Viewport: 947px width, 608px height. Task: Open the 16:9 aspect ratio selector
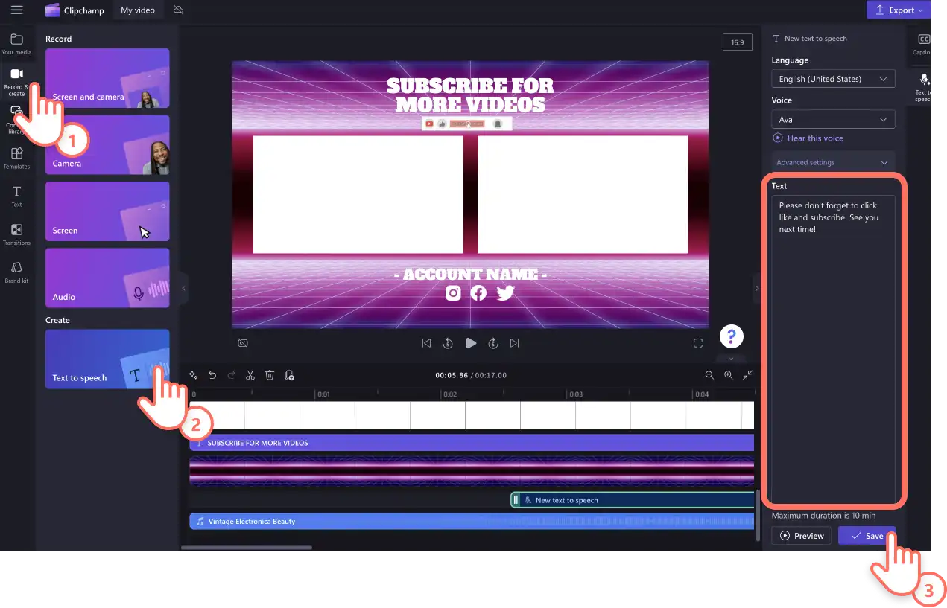coord(737,42)
